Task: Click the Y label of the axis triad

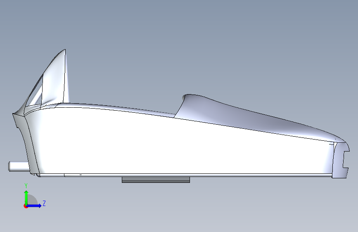Action: tap(26, 186)
